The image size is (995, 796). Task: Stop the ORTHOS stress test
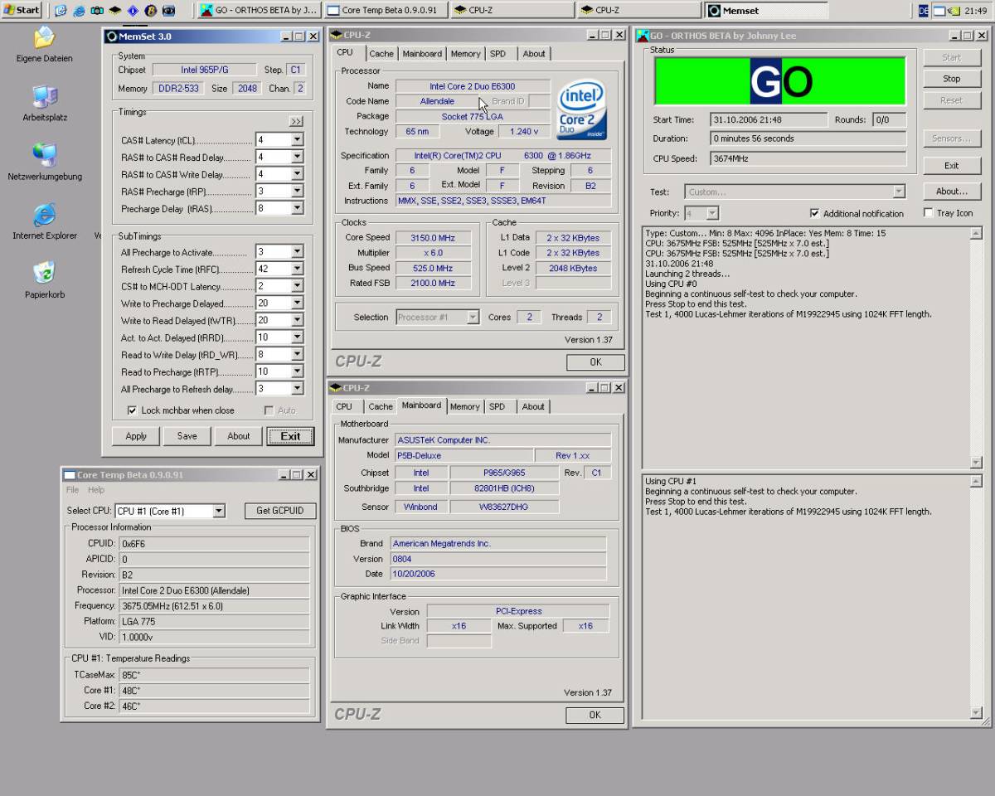(952, 79)
